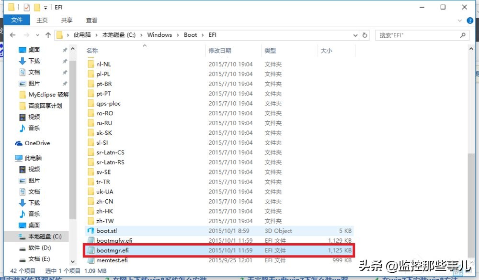The image size is (479, 280).
Task: Go back using the back arrow
Action: (x=12, y=34)
